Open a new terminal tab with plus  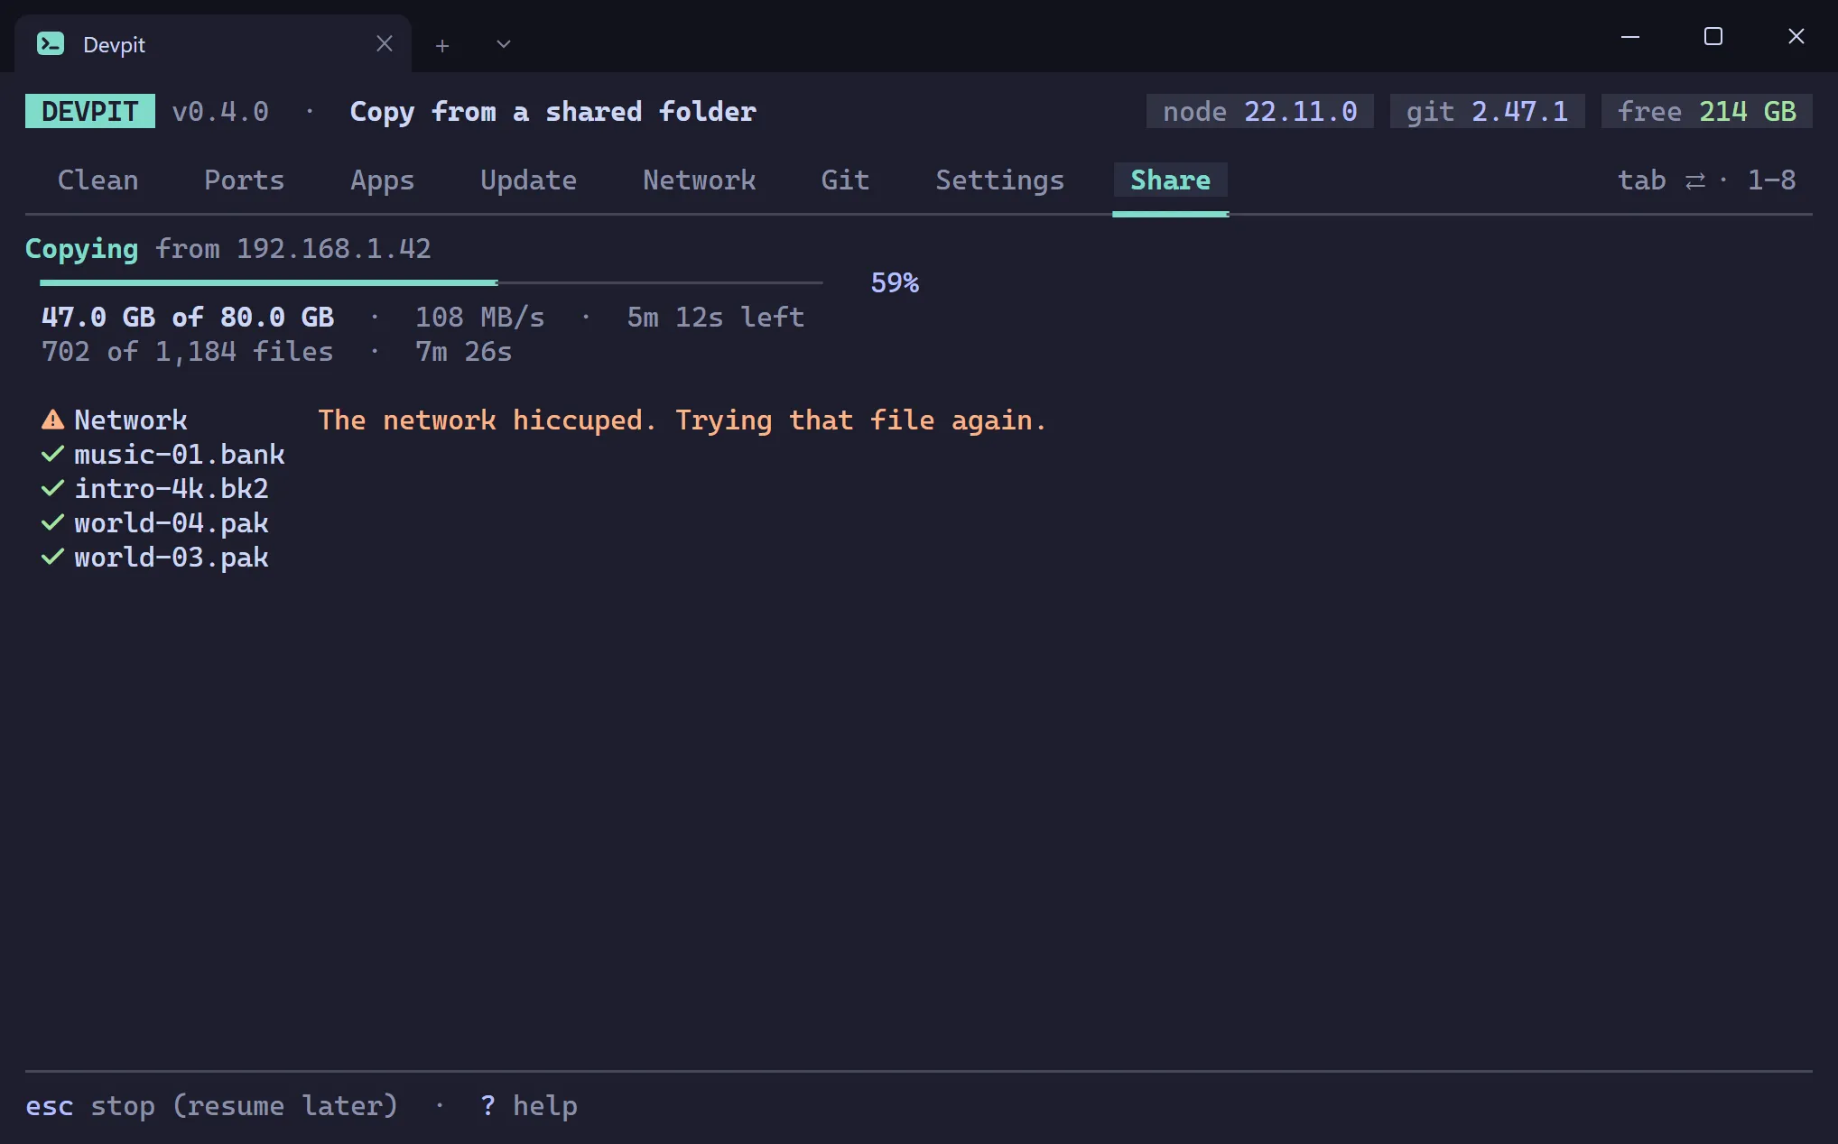tap(442, 45)
